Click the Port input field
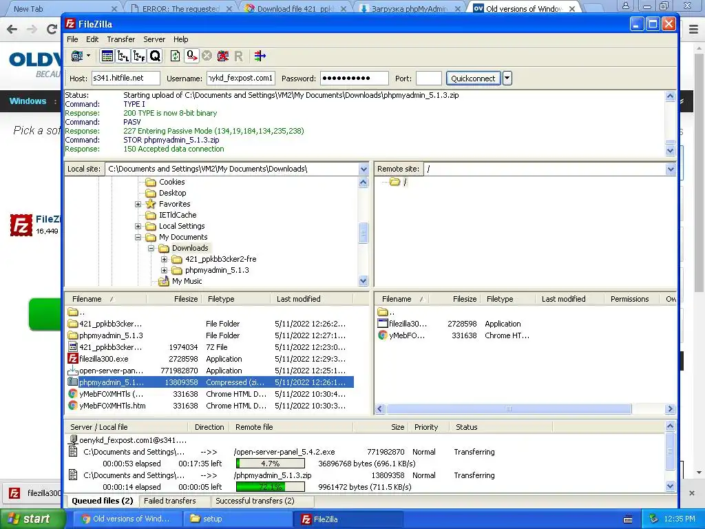Viewport: 705px width, 529px height. point(428,79)
